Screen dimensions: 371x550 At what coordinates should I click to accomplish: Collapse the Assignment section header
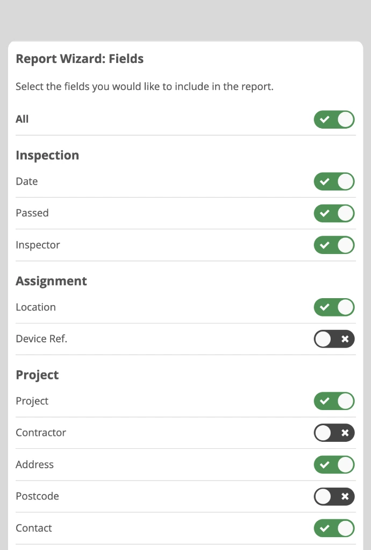(51, 281)
